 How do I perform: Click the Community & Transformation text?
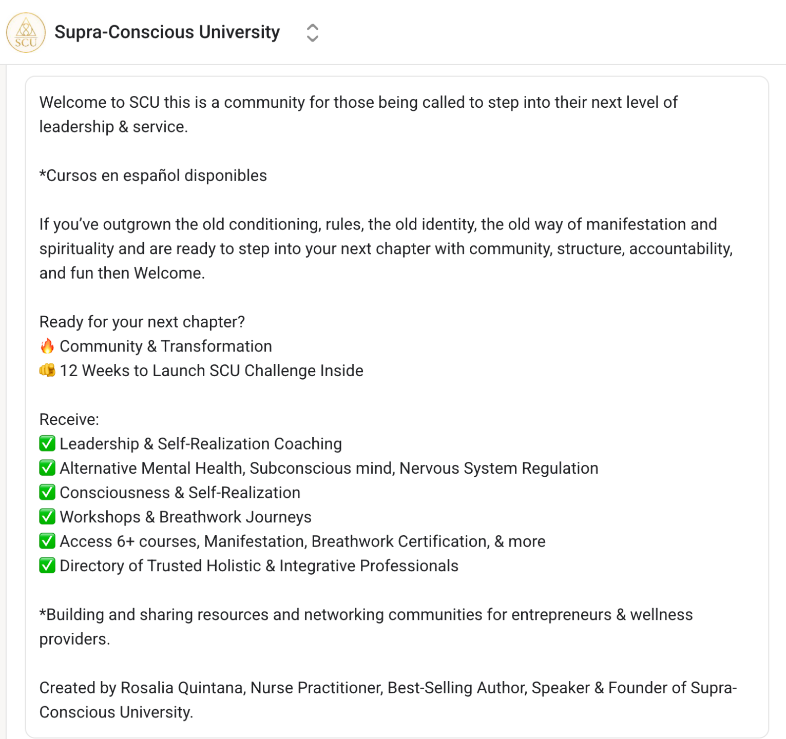coord(166,346)
